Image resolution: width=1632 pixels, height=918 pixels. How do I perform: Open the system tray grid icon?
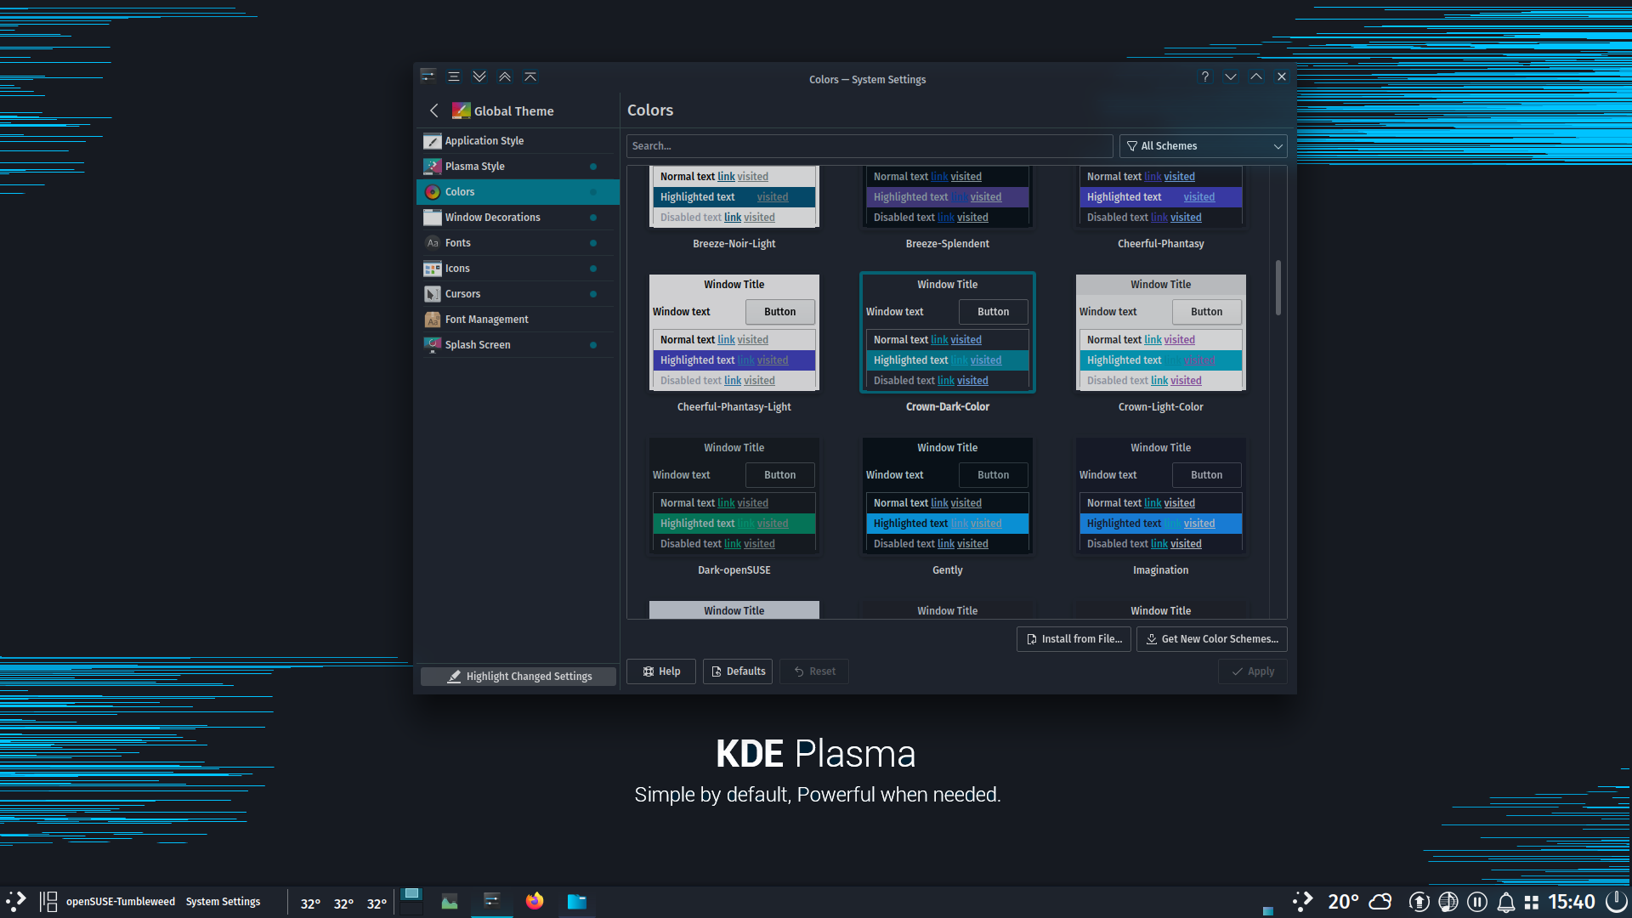[x=1532, y=902]
